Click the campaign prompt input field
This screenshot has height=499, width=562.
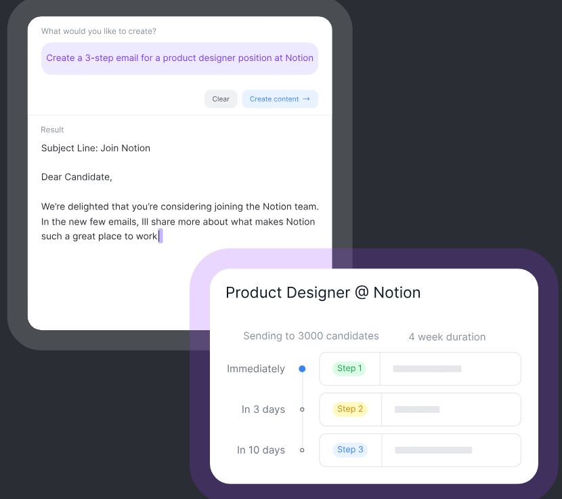(x=179, y=58)
